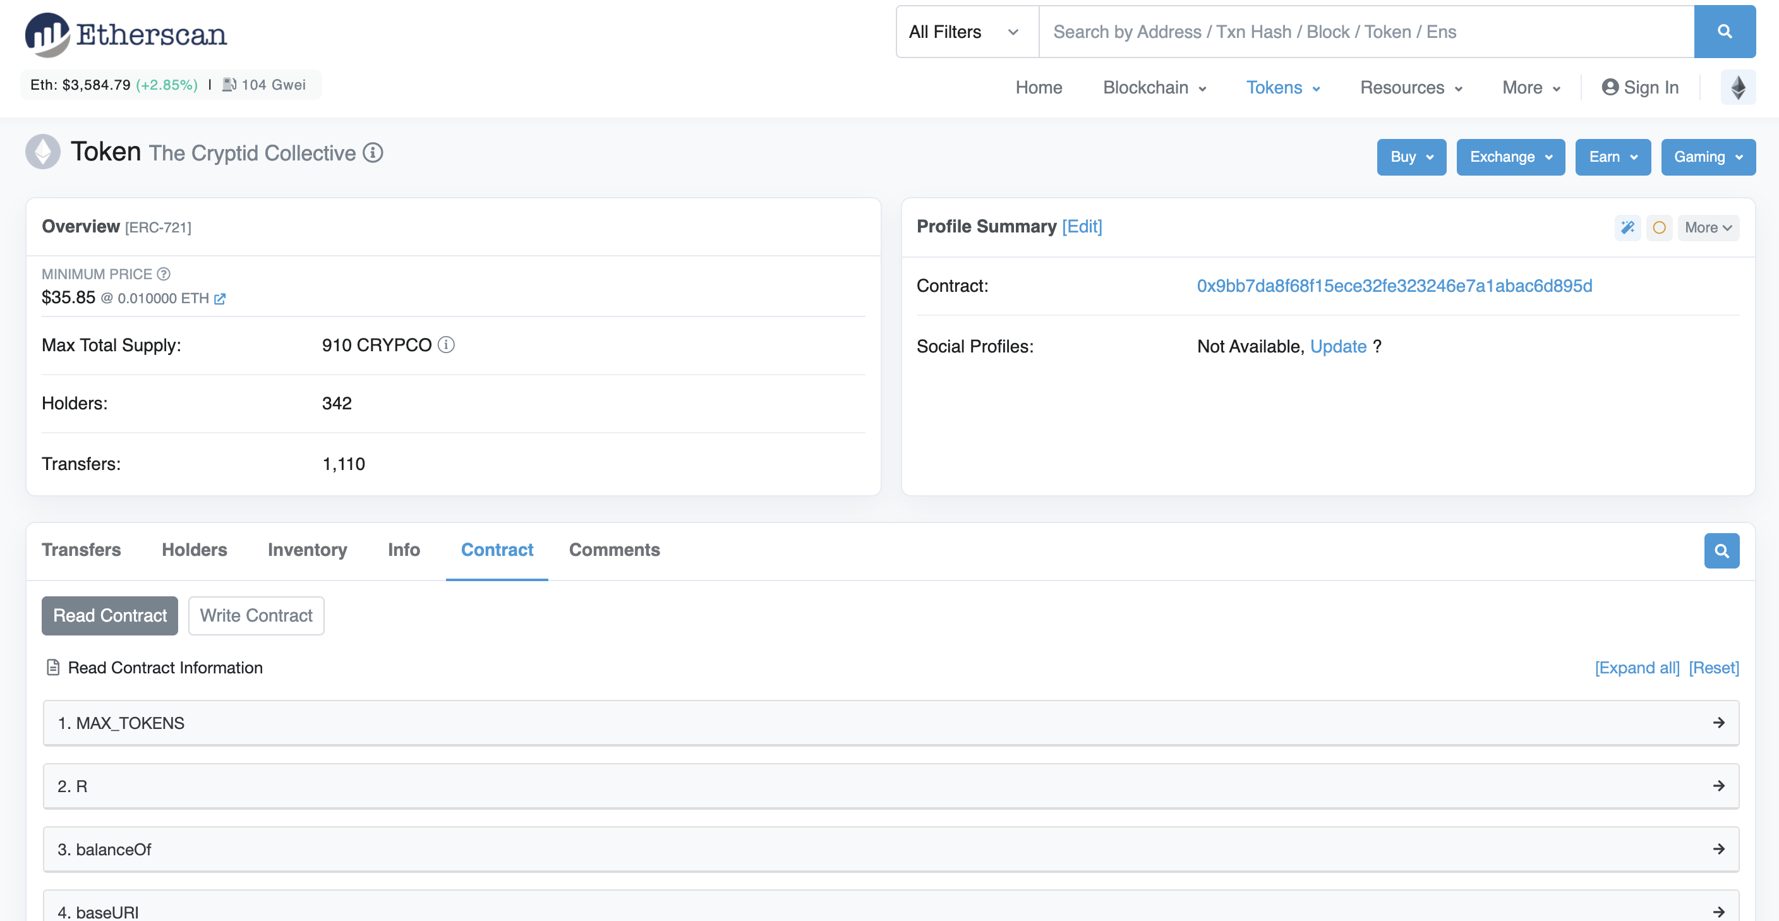This screenshot has height=921, width=1779.
Task: Click the Ethereum network icon near Sign In
Action: coord(1737,88)
